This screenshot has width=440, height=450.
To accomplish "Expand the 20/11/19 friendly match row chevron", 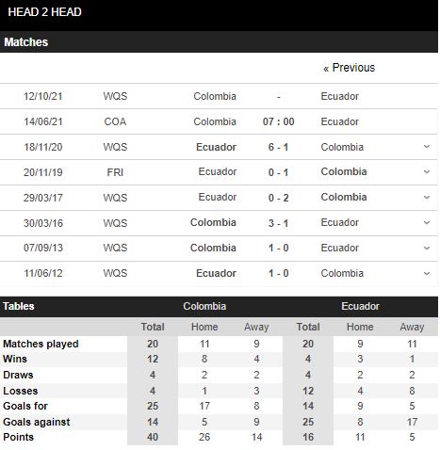I will [x=426, y=172].
